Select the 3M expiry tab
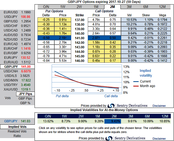174x141 pixels. point(129,7)
